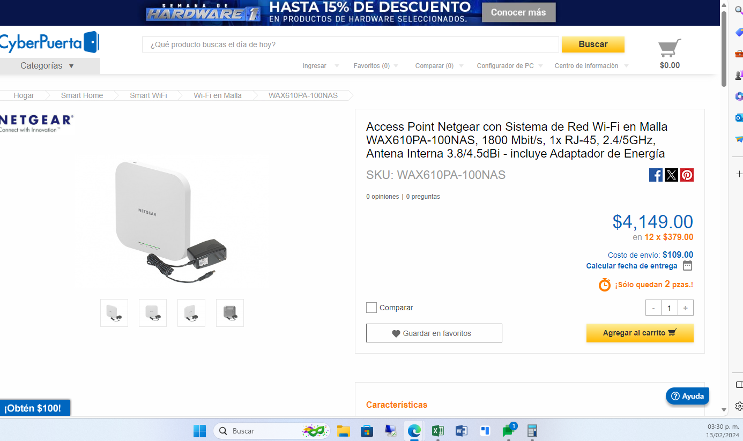Open Trello-like app icon in taskbar
Image resolution: width=743 pixels, height=441 pixels.
tap(485, 431)
